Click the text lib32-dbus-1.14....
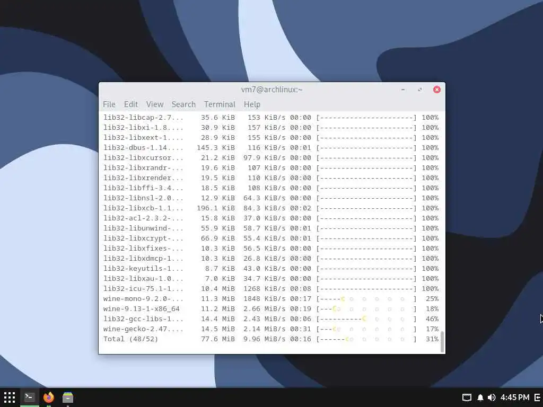This screenshot has height=407, width=543. 135,147
